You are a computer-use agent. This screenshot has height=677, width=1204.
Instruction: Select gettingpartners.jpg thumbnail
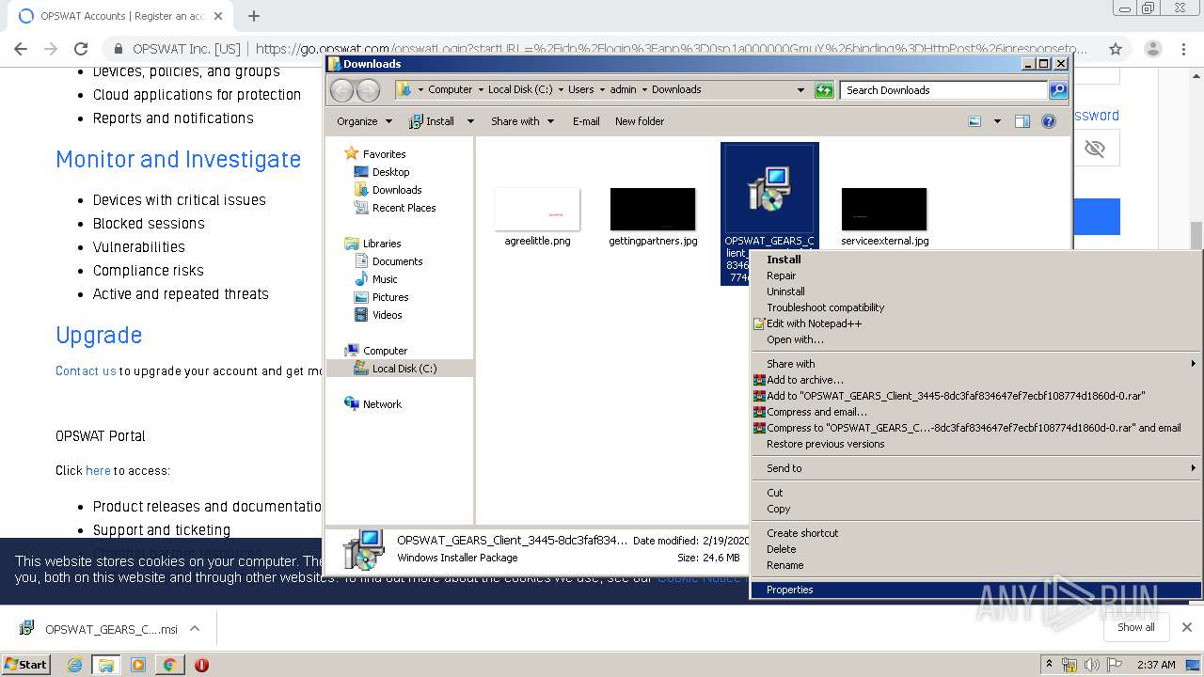pos(653,209)
